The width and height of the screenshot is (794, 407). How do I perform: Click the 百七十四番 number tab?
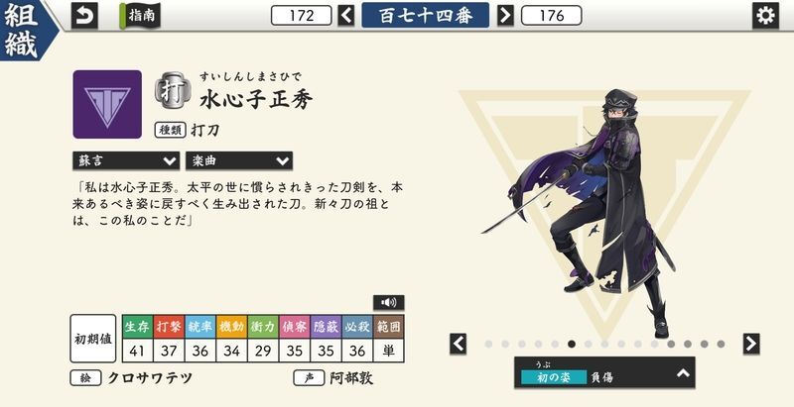click(x=426, y=15)
